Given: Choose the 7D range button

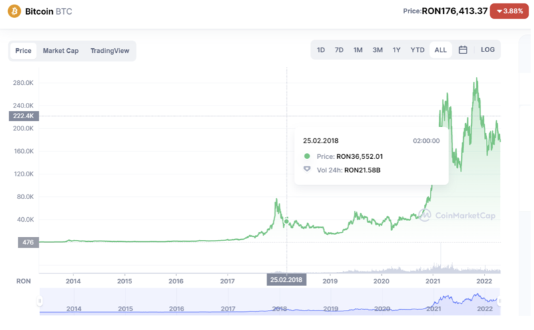Looking at the screenshot, I should tap(339, 50).
